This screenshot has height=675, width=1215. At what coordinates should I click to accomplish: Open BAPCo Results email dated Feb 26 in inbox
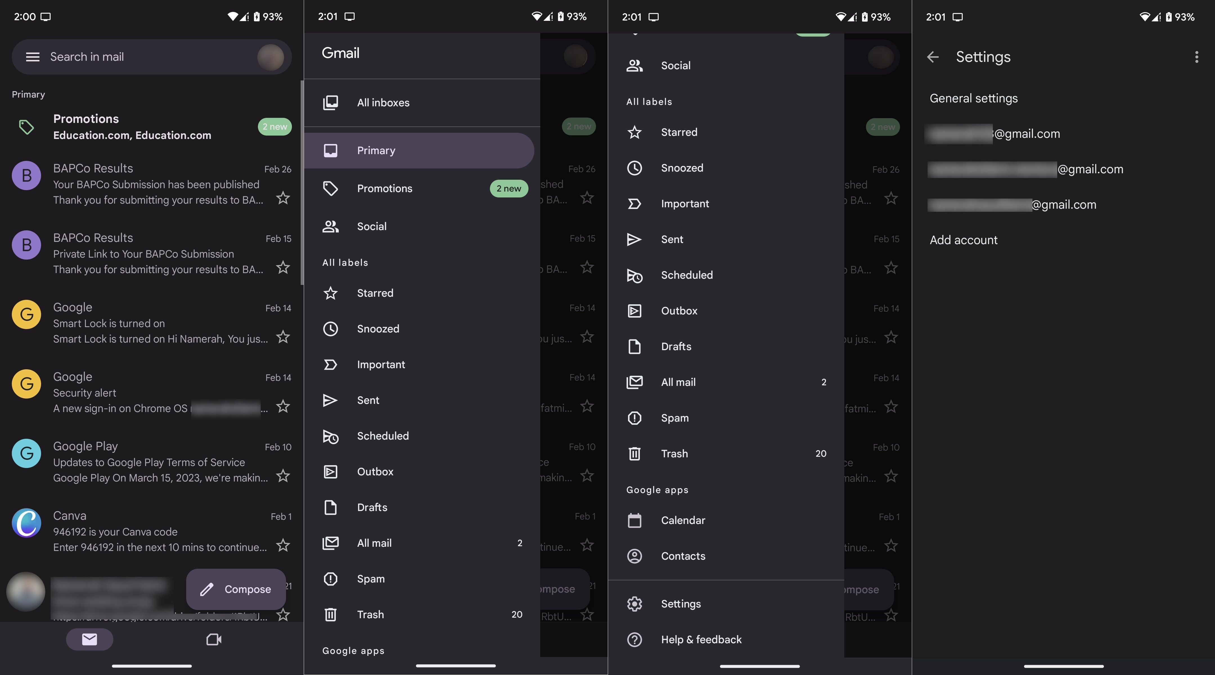pos(152,184)
